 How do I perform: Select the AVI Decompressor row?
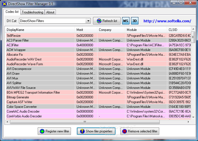pos(98,69)
